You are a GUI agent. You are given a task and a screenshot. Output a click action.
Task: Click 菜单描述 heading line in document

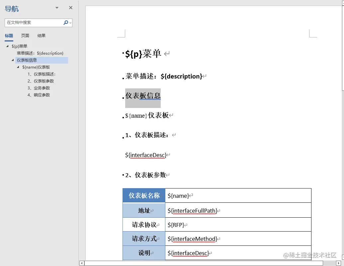[x=164, y=76]
